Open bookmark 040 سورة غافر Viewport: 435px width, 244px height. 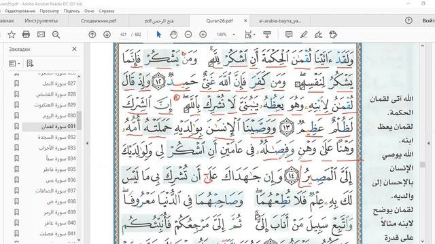tap(60, 223)
